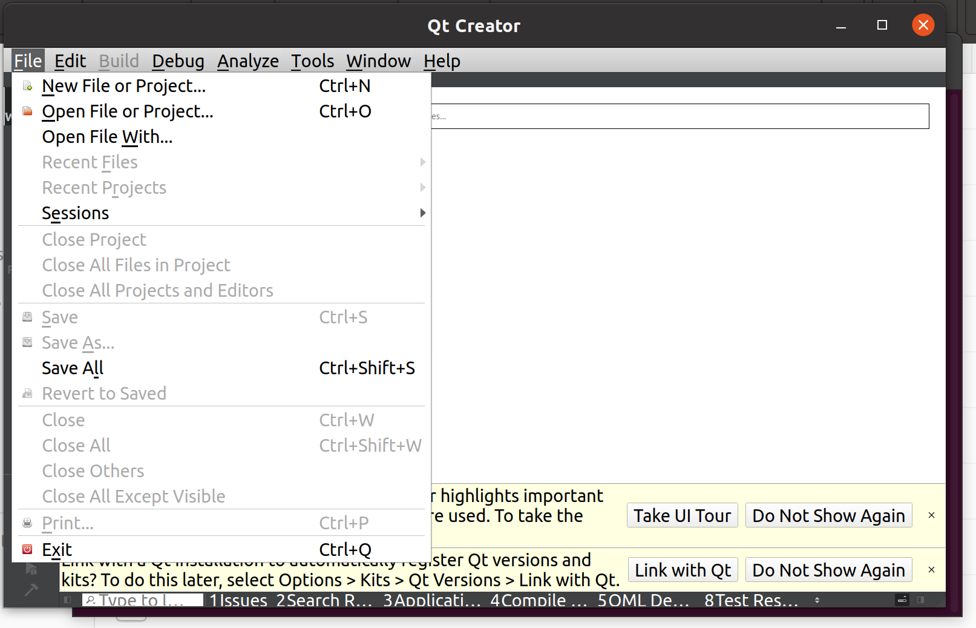Open the Search Results output pane
This screenshot has height=628, width=976.
(x=324, y=600)
